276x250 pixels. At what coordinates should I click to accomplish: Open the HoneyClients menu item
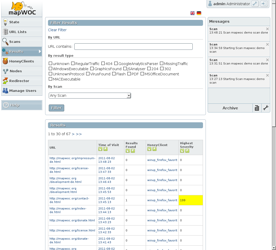tap(22, 61)
